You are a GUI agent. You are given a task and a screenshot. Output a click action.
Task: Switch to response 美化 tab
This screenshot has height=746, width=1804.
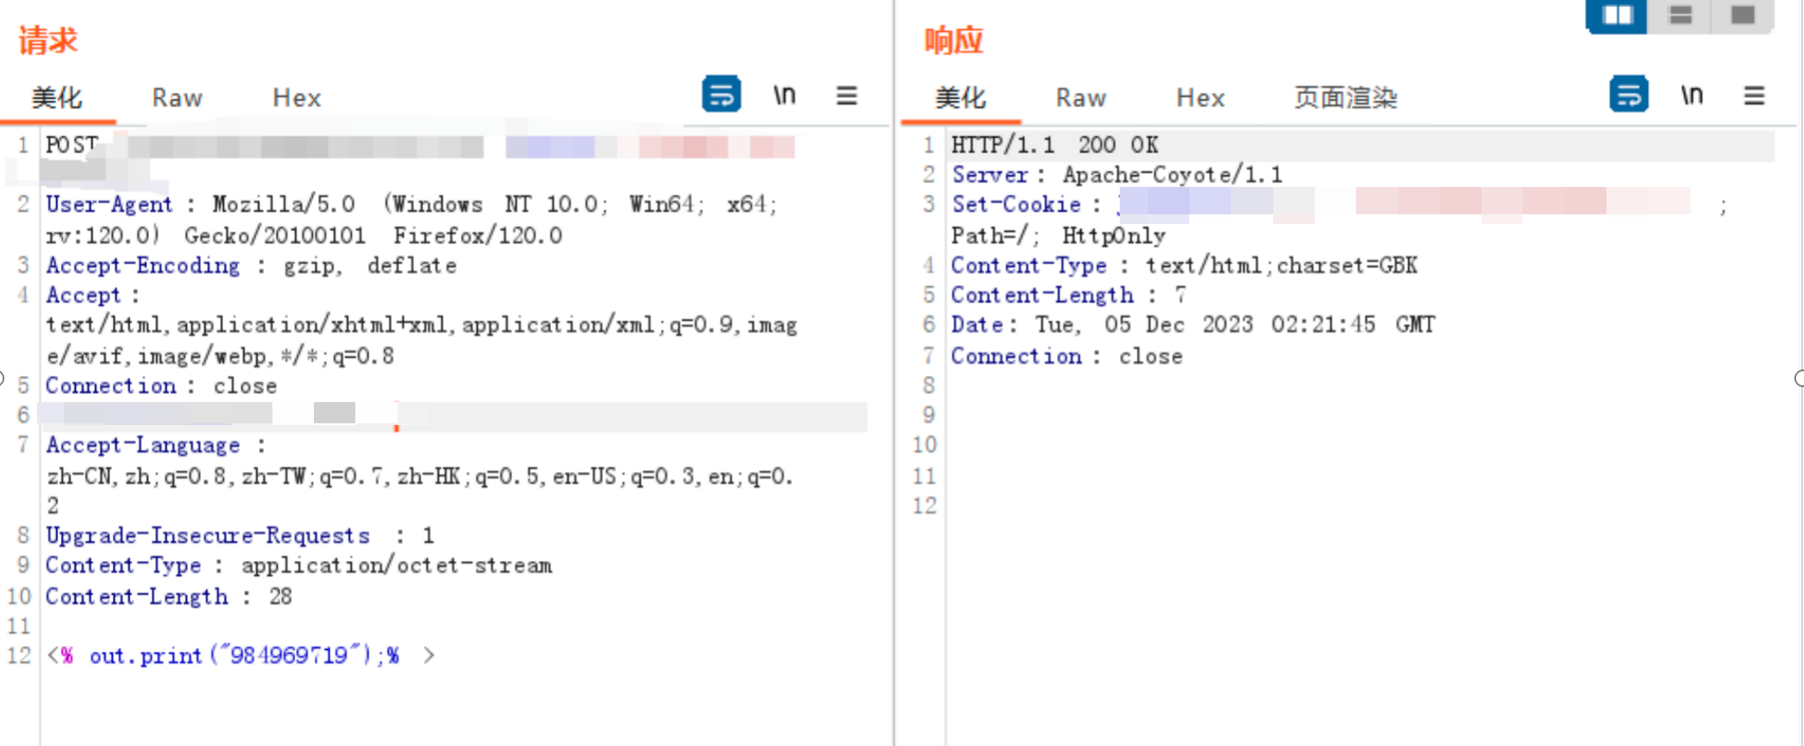pyautogui.click(x=961, y=97)
